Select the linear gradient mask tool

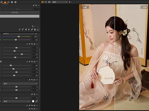click(x=26, y=30)
